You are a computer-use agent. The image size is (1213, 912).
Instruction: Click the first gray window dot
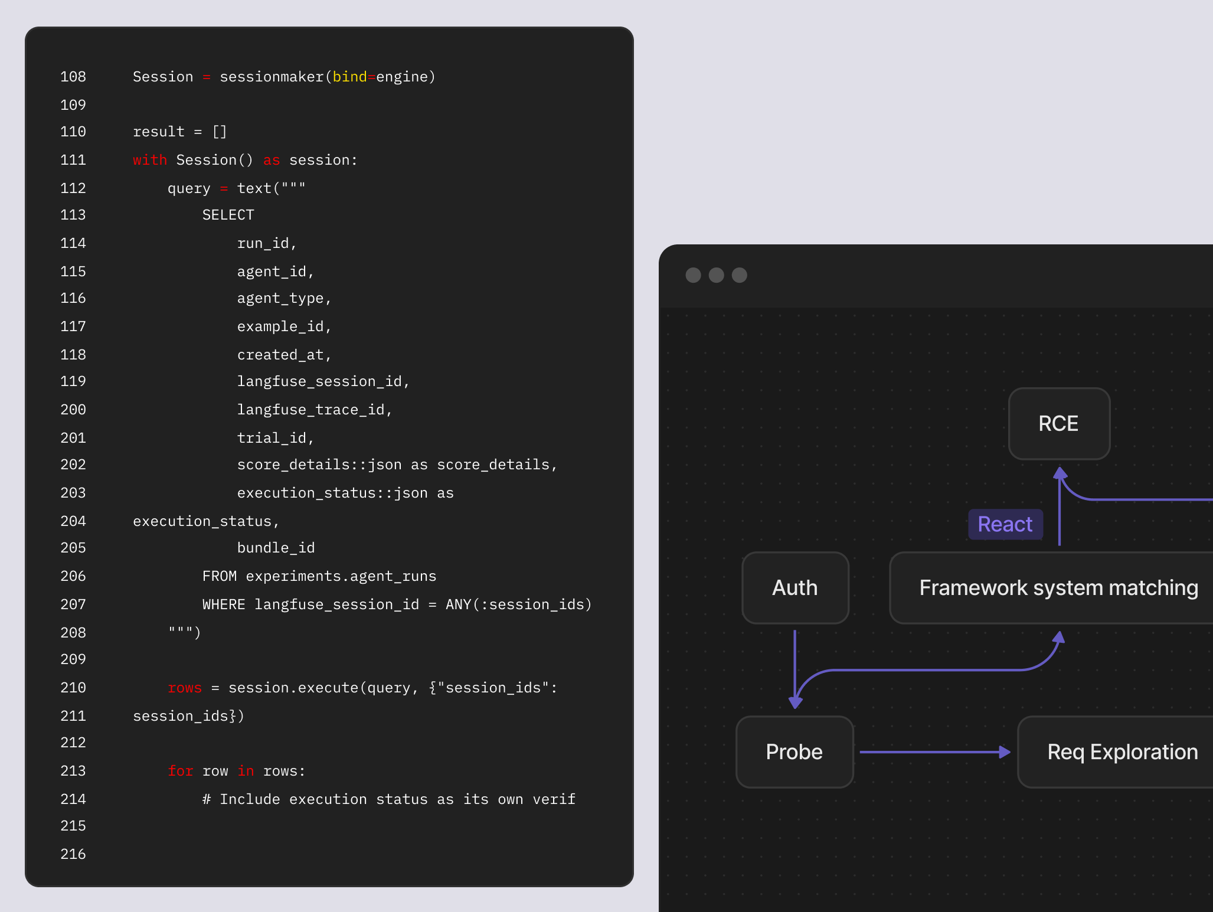[693, 275]
